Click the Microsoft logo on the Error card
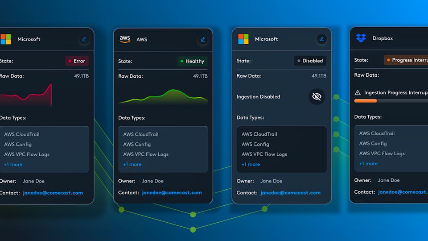 [5, 39]
